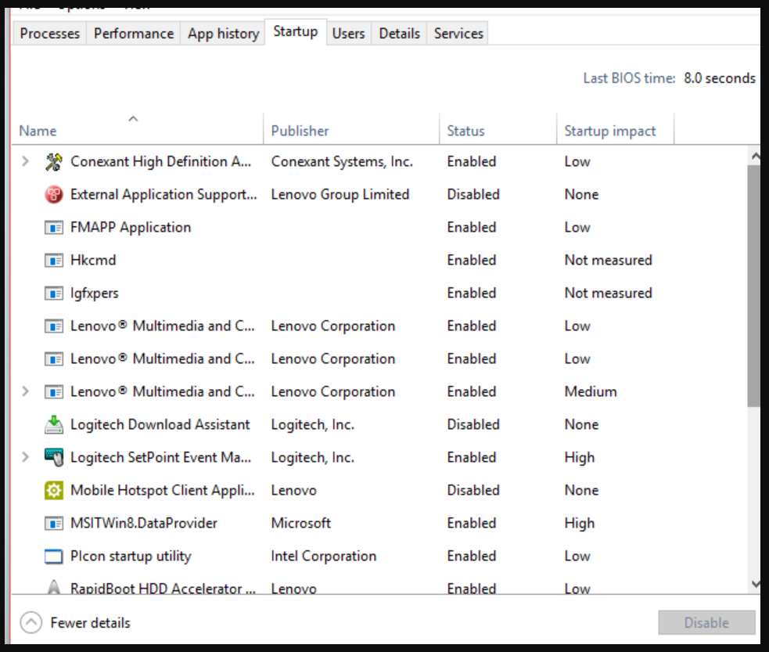Select the Logitech SetPoint Event Ma... row
The width and height of the screenshot is (769, 652).
(380, 457)
